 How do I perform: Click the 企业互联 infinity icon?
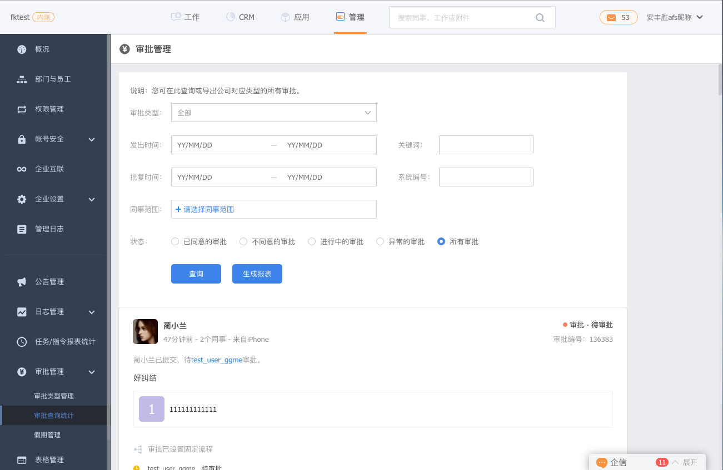pyautogui.click(x=22, y=169)
